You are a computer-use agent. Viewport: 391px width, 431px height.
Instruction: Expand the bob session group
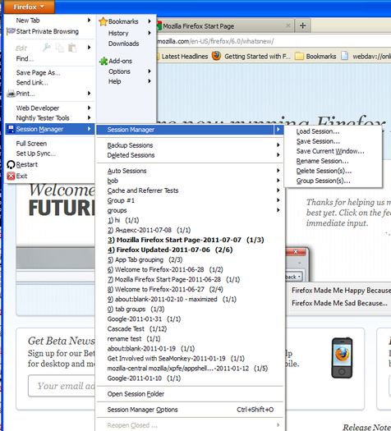190,181
